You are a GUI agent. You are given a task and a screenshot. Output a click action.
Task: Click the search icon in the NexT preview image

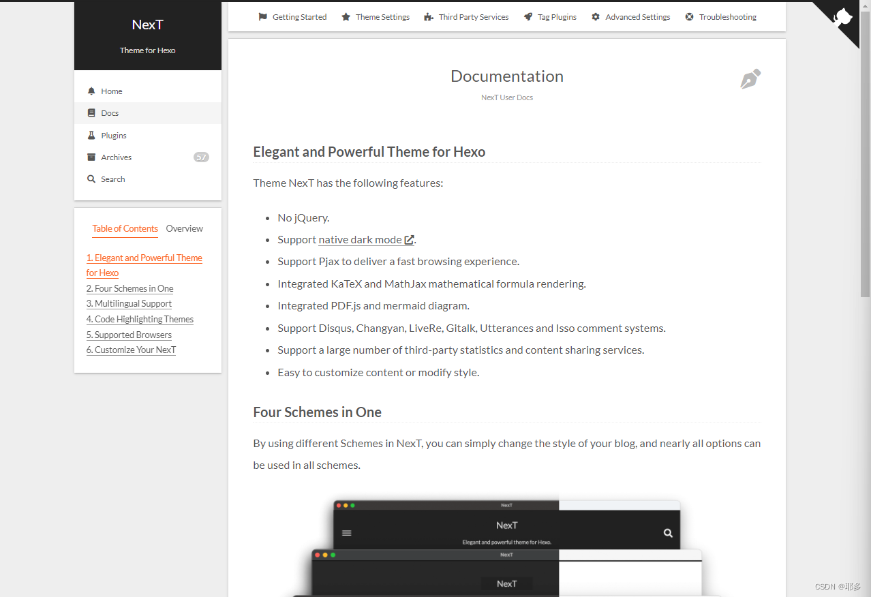[x=668, y=533]
